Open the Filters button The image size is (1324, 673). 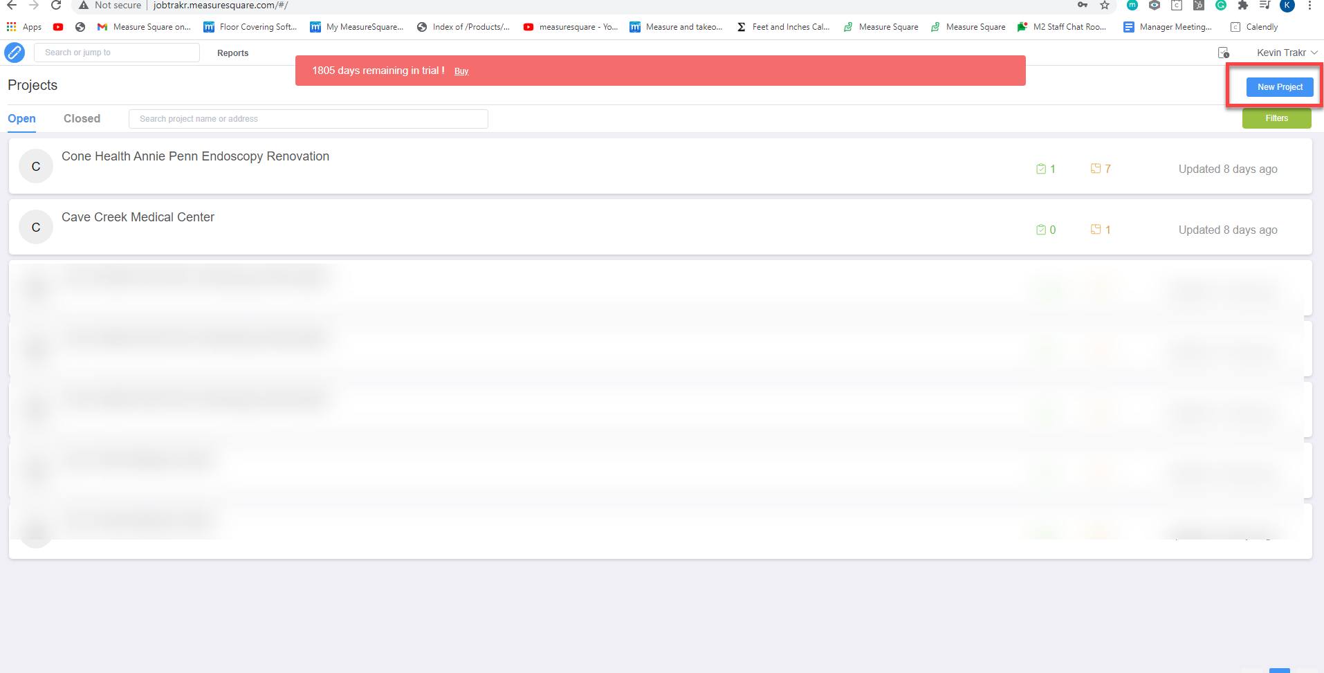pyautogui.click(x=1277, y=118)
